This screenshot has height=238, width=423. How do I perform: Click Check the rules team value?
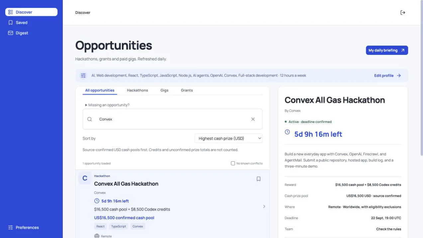coord(389,229)
